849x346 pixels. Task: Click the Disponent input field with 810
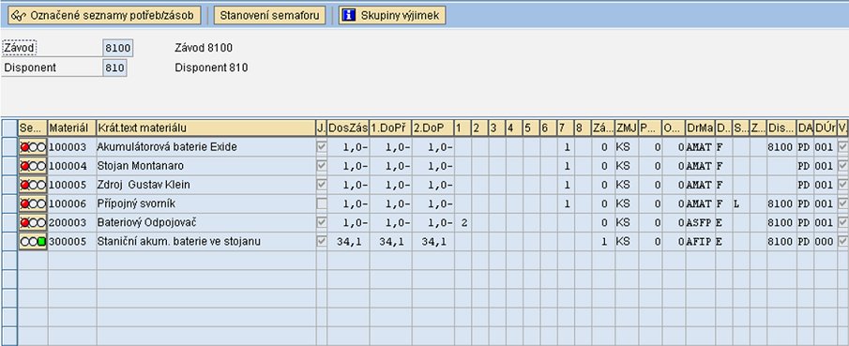tap(114, 68)
